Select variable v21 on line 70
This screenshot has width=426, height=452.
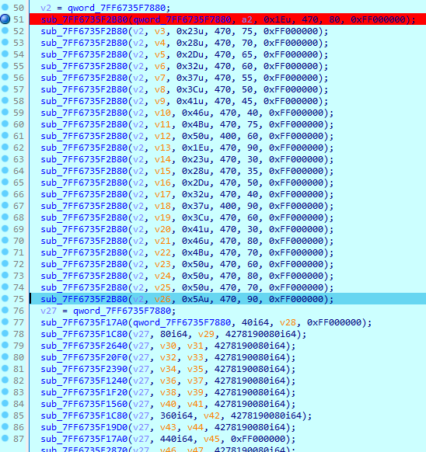pos(162,241)
